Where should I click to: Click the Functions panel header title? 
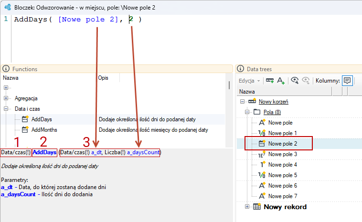(25, 69)
